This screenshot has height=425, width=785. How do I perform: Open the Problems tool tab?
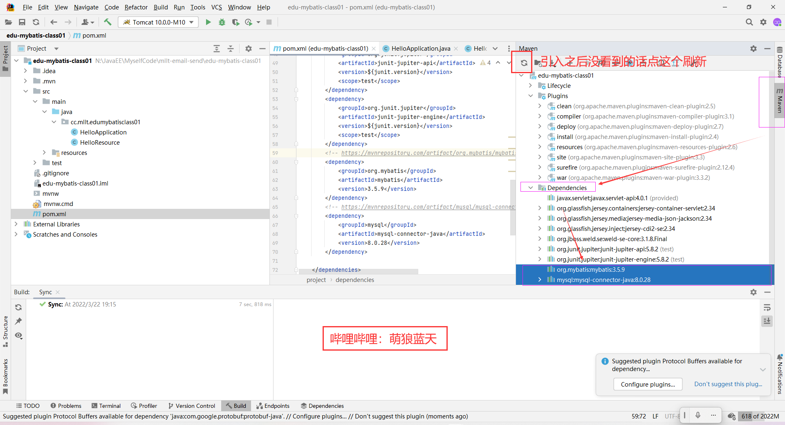pos(66,406)
